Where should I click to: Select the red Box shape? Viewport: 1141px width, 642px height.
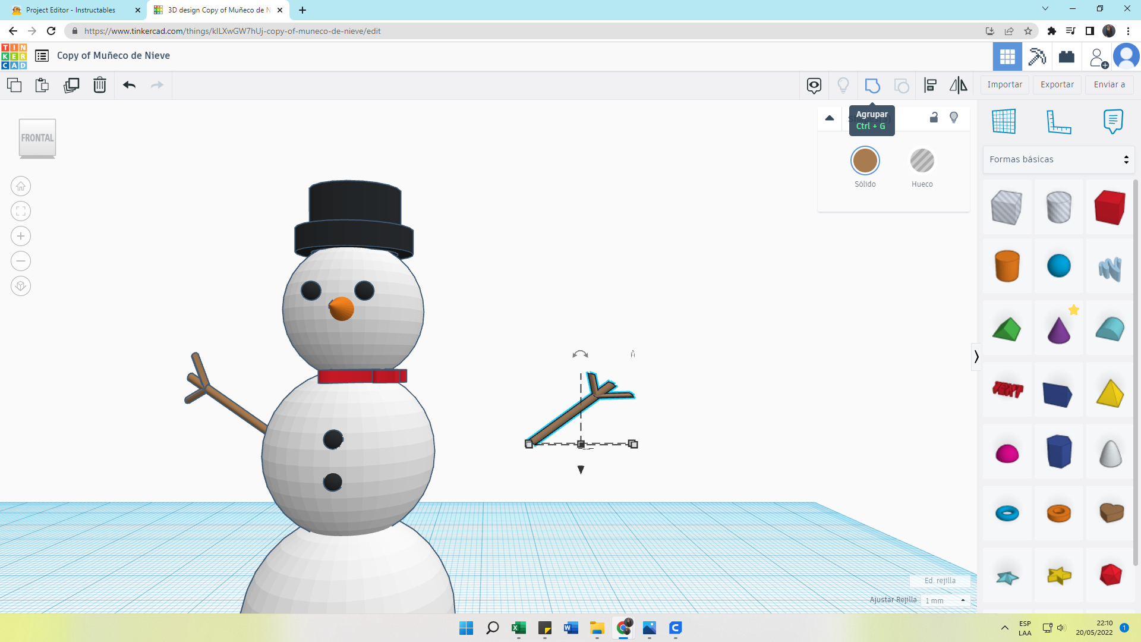[x=1110, y=207]
